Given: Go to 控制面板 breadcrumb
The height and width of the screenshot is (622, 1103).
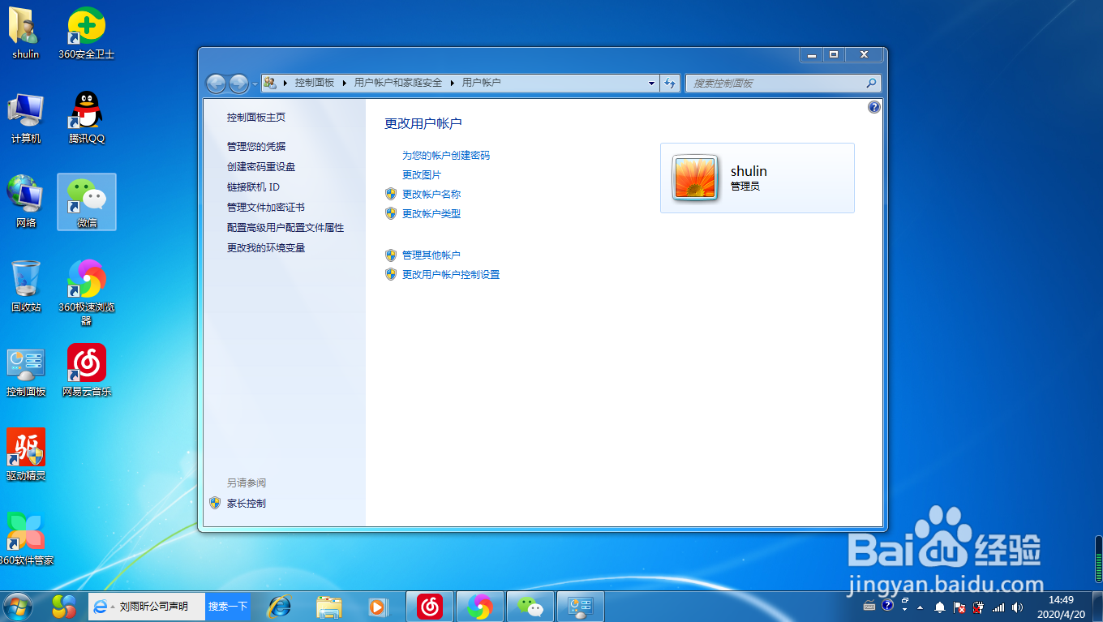Looking at the screenshot, I should tap(315, 83).
